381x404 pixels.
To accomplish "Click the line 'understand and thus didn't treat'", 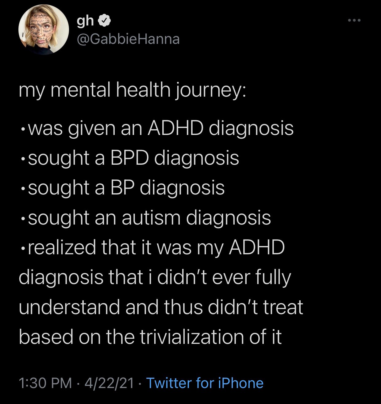I will [161, 307].
